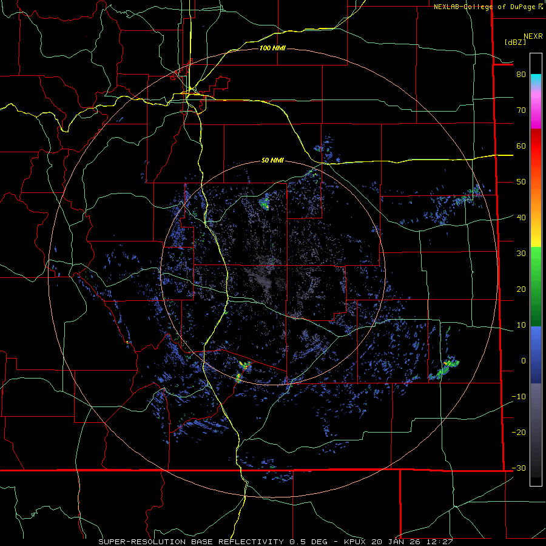
Task: Click the [dBZ] unit label
Action: point(515,42)
